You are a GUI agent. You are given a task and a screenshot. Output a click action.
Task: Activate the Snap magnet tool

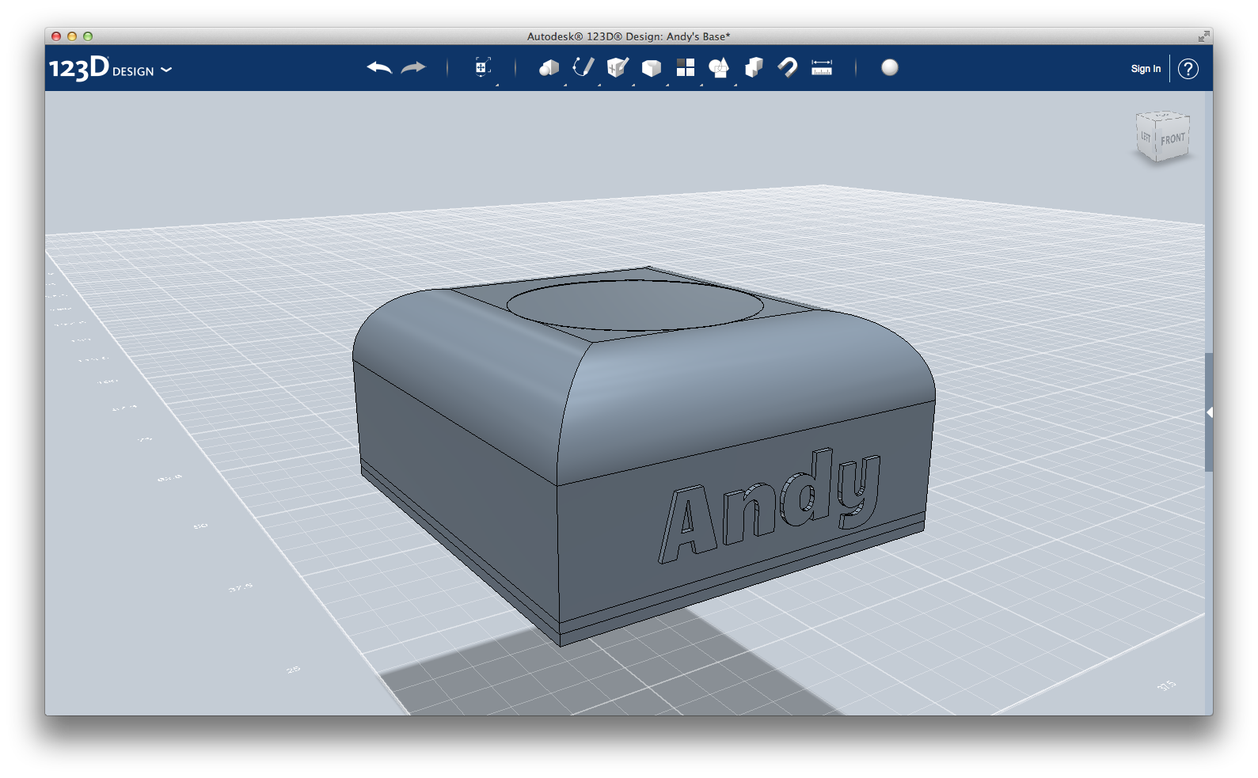788,67
